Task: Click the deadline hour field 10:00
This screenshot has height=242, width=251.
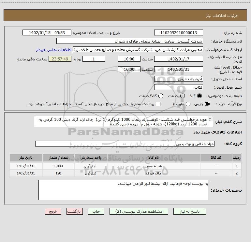Action: pyautogui.click(x=129, y=59)
